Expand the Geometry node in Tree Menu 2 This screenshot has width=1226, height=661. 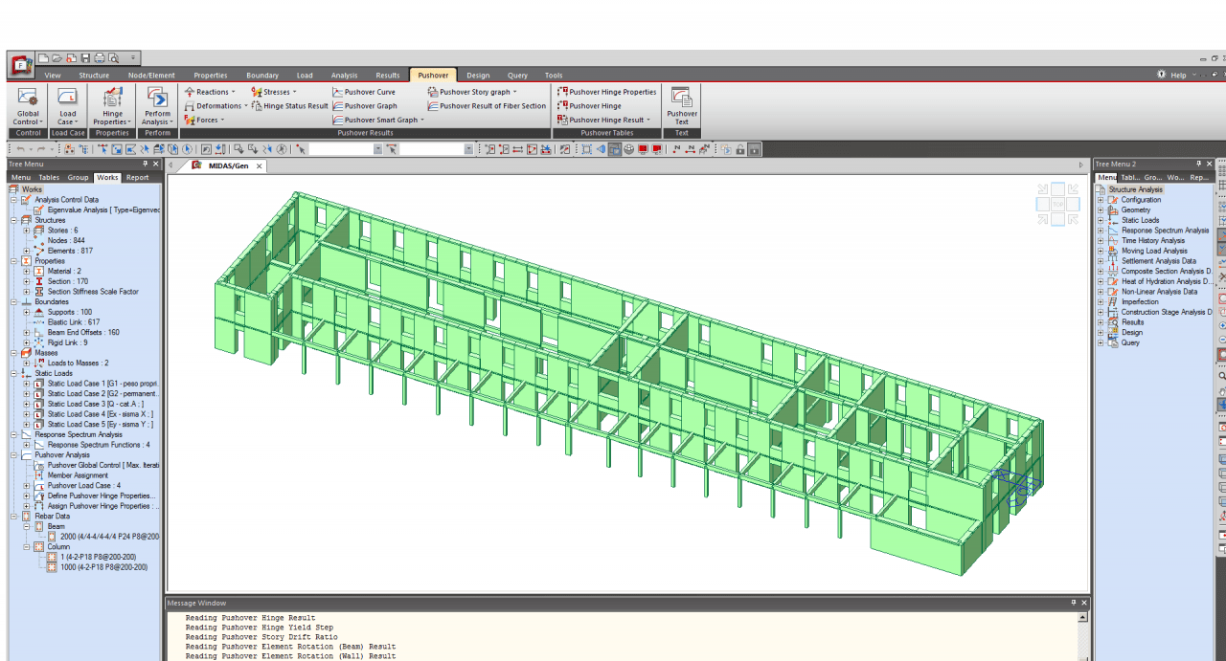[x=1101, y=210]
